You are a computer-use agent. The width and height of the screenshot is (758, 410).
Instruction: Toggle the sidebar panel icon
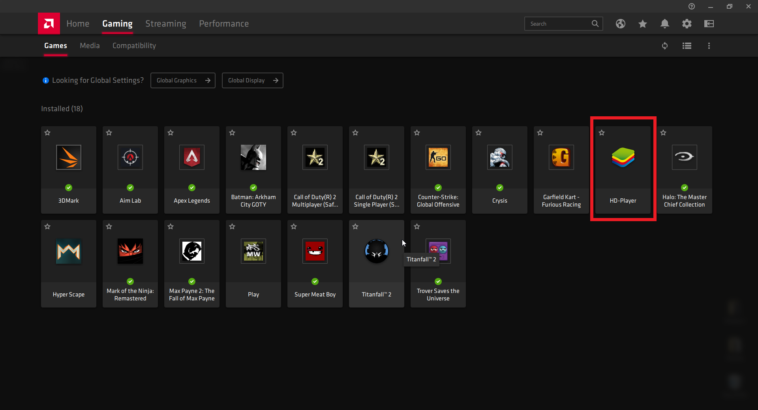pos(709,24)
